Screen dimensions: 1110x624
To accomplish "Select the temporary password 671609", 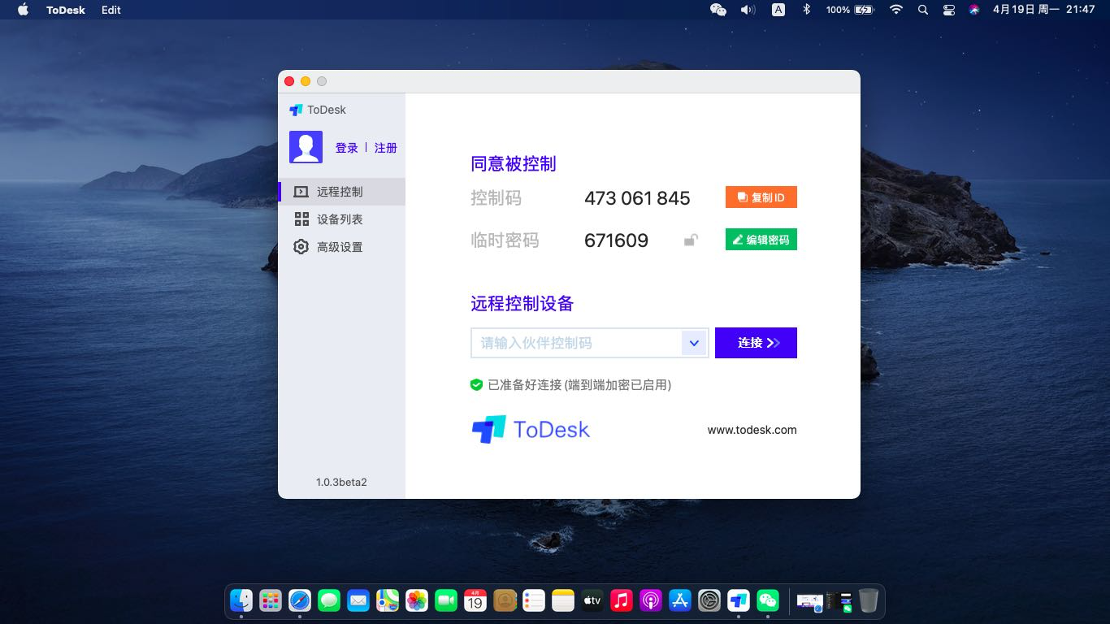I will pyautogui.click(x=616, y=240).
